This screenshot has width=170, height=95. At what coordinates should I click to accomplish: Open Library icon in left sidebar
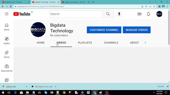(7, 80)
